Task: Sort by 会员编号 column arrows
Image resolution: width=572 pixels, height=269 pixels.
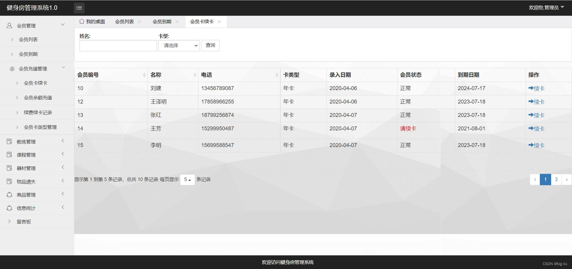Action: (144, 75)
